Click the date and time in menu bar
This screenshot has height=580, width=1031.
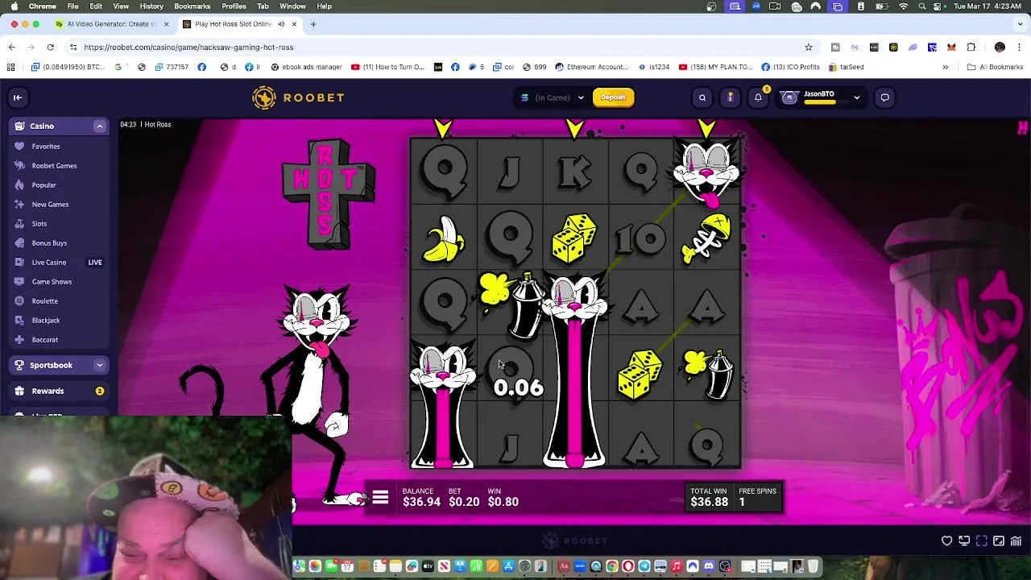coord(988,6)
